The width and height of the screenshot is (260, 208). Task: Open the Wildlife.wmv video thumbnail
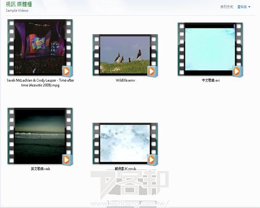point(125,55)
